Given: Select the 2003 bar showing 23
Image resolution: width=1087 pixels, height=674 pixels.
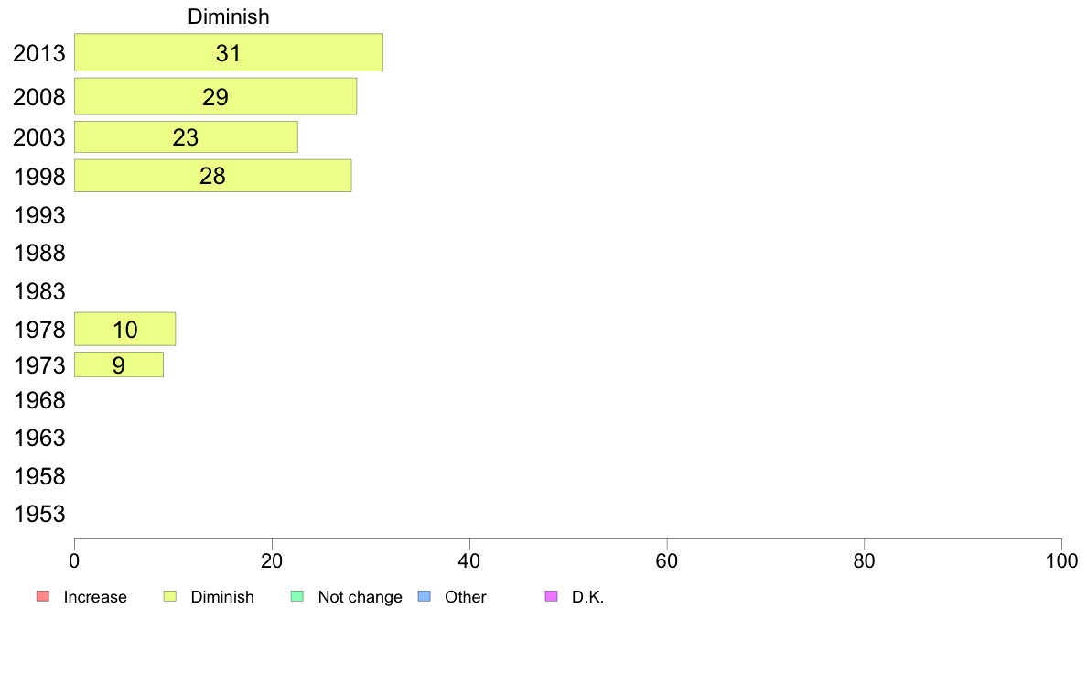Looking at the screenshot, I should [x=186, y=136].
